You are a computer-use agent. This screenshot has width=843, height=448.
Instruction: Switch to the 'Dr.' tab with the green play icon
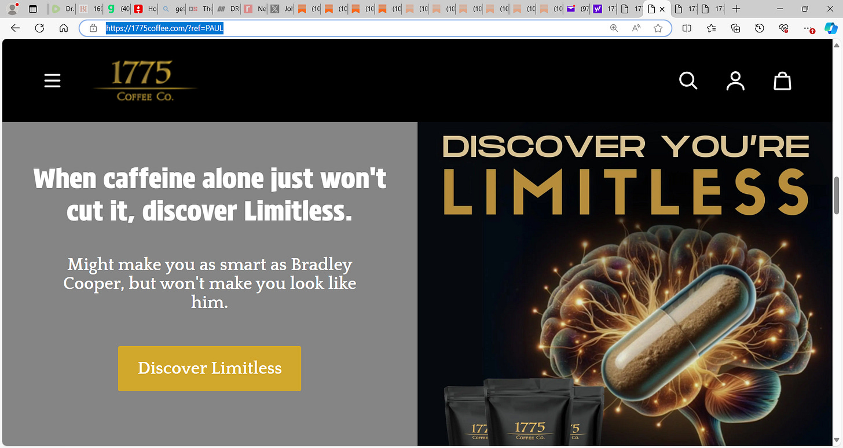click(x=62, y=9)
